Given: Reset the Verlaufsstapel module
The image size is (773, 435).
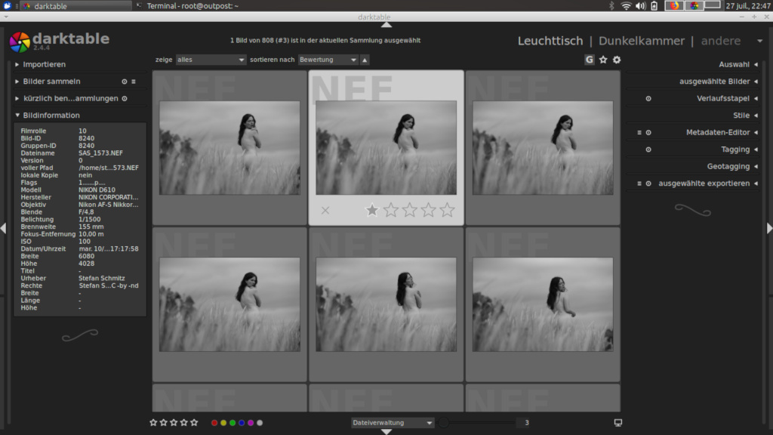Looking at the screenshot, I should pos(648,99).
